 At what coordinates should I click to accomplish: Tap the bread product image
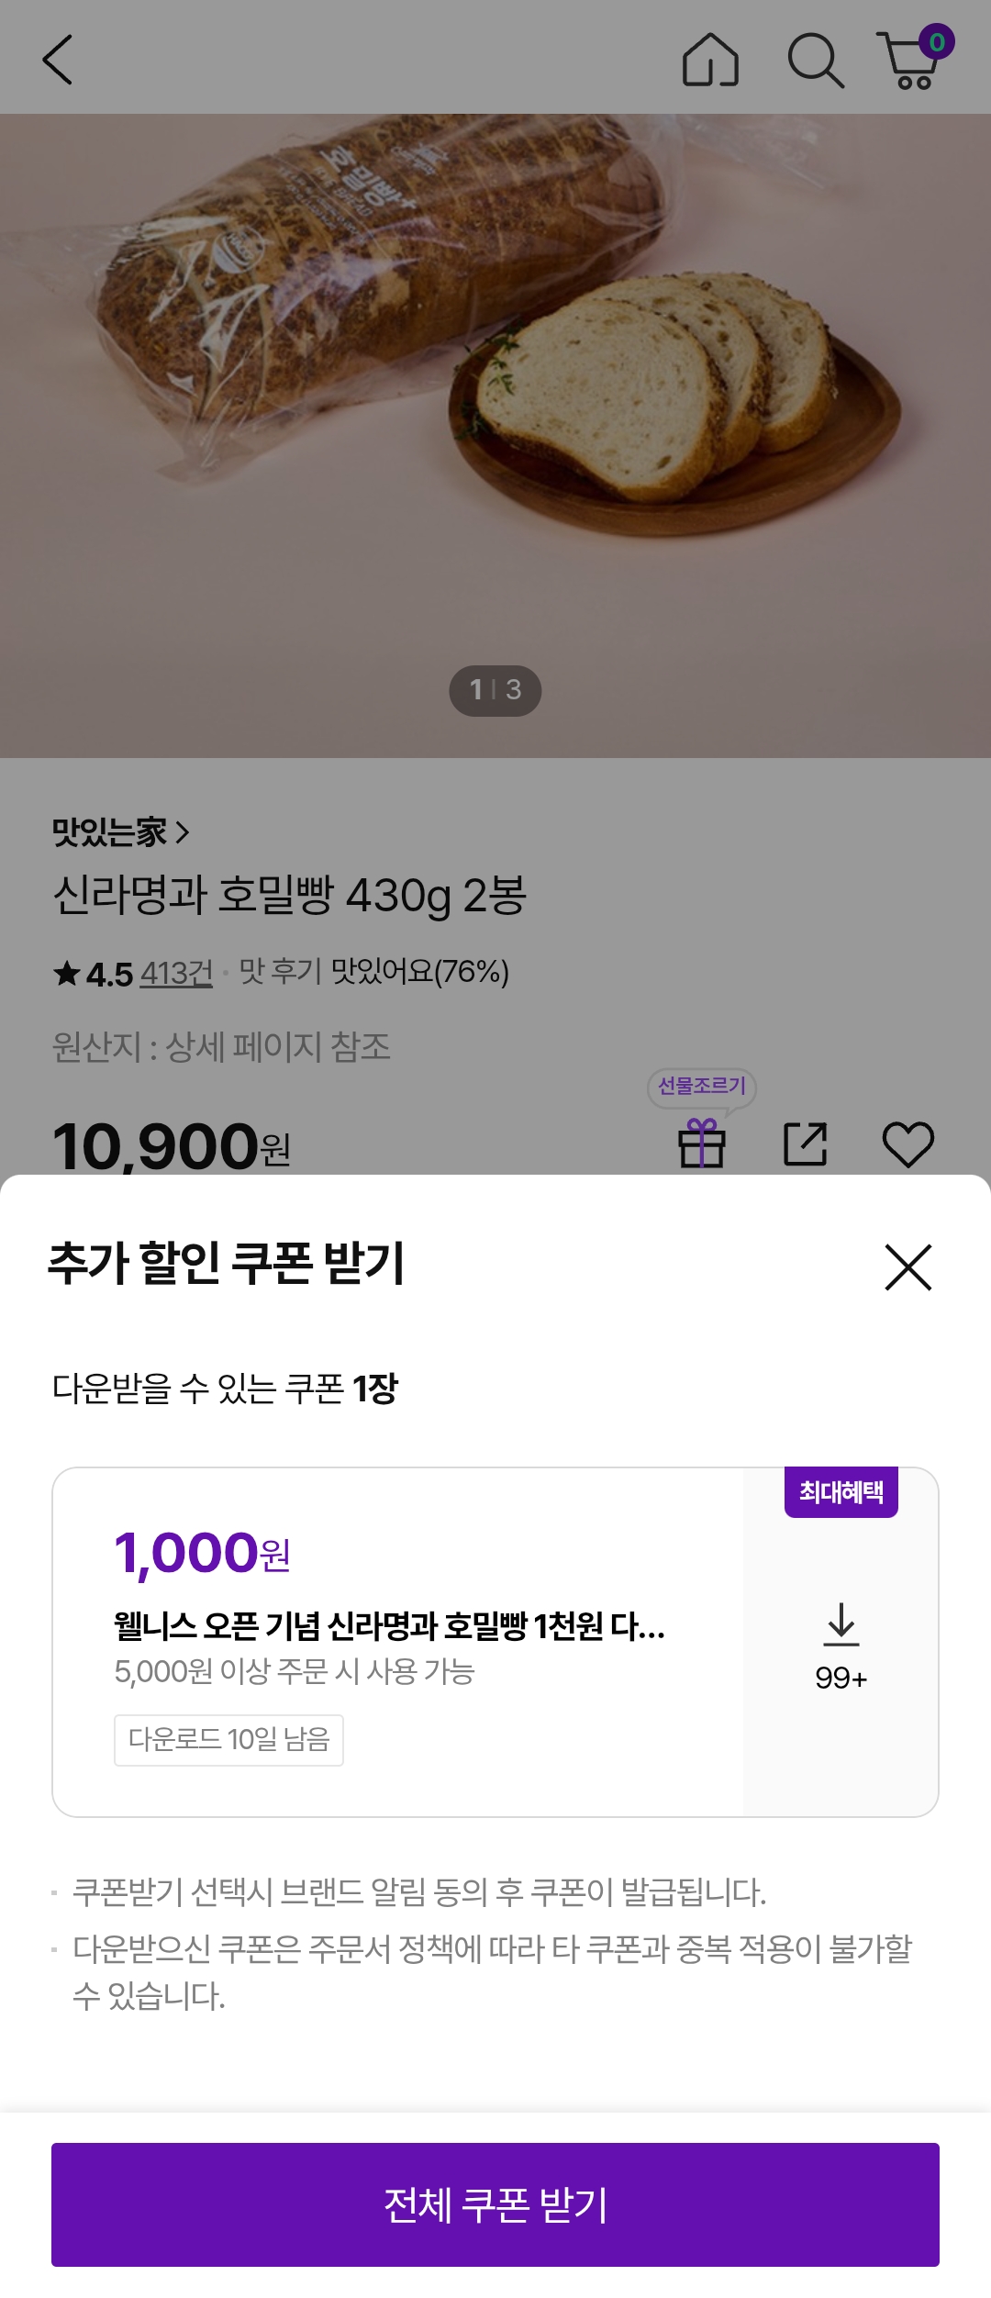coord(495,385)
